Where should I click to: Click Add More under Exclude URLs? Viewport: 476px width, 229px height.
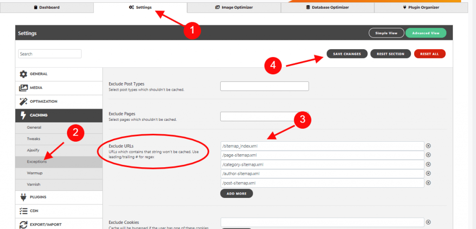coord(237,193)
